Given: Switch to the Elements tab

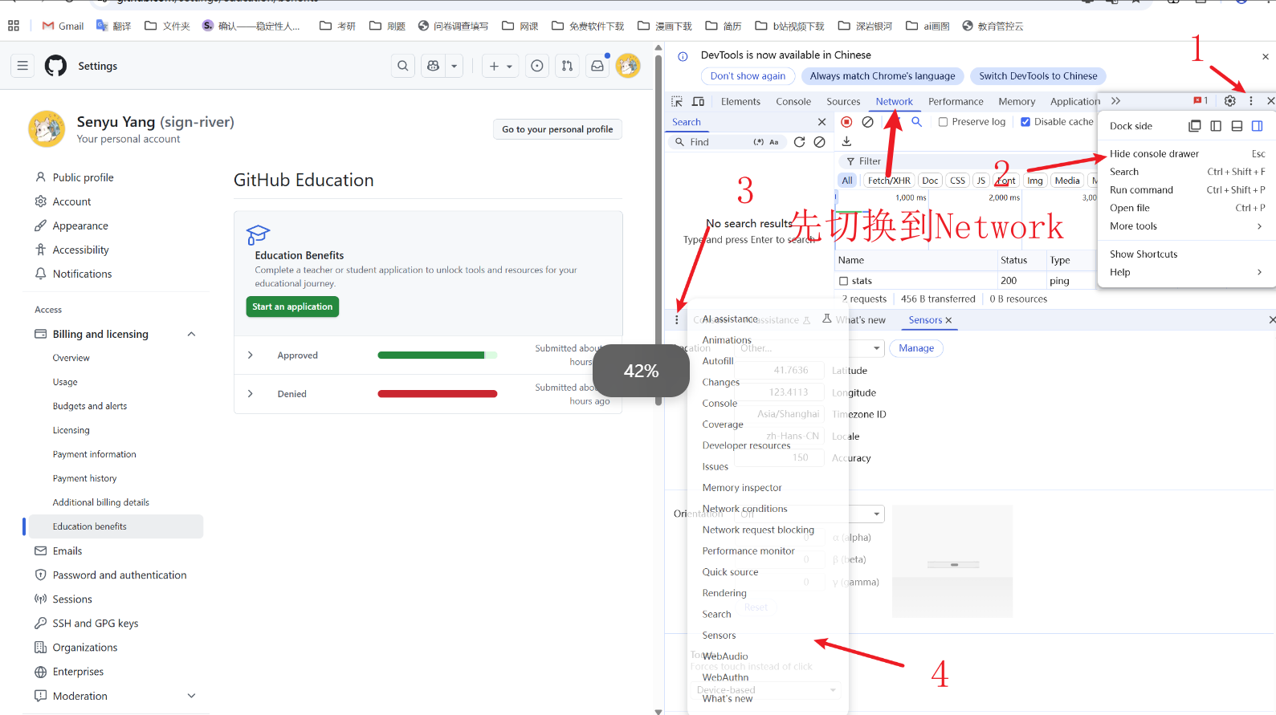Looking at the screenshot, I should tap(740, 101).
